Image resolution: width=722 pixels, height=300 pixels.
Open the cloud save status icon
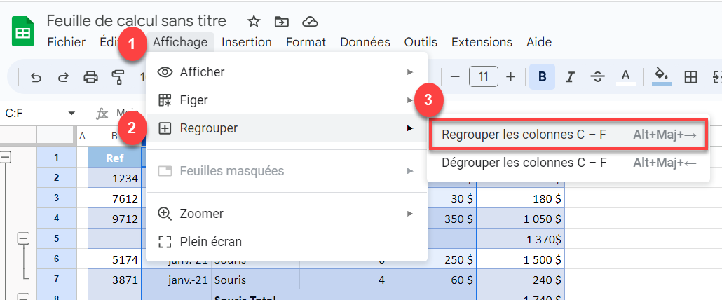point(311,21)
